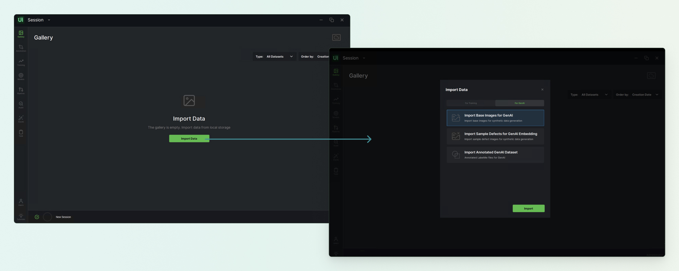Close the Import Data dialog
This screenshot has width=679, height=271.
[543, 90]
